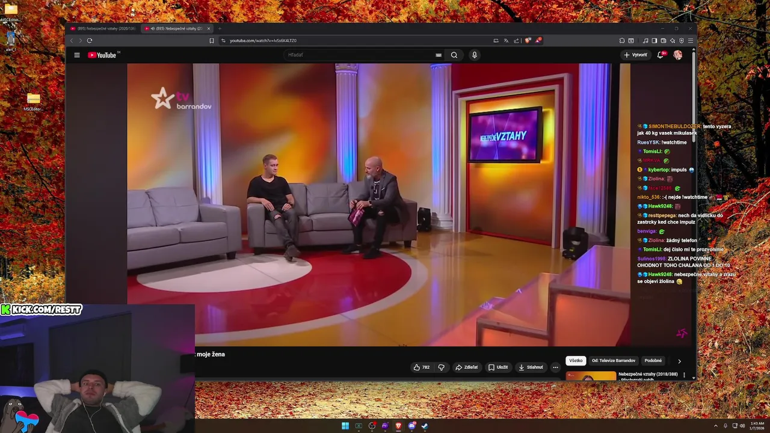
Task: Dislike the video with thumbs-down
Action: [x=441, y=367]
